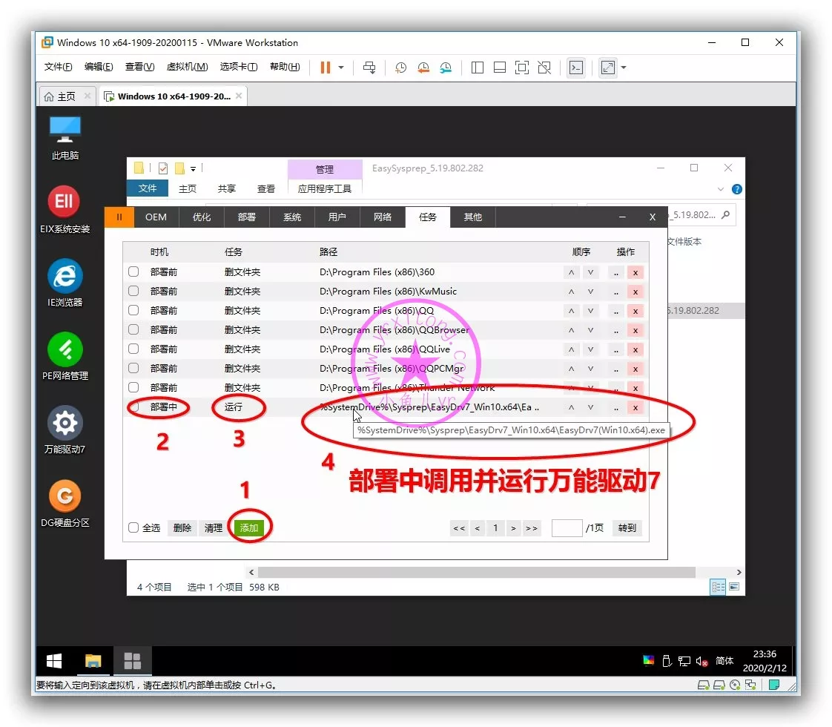Move the QQ folder task down in order
The height and width of the screenshot is (727, 832).
pos(590,311)
